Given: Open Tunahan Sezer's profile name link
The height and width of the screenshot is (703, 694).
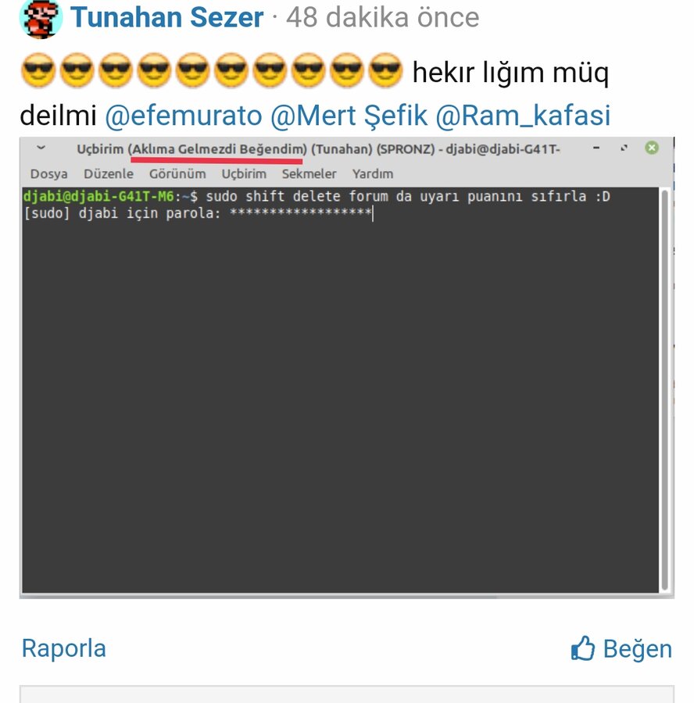Looking at the screenshot, I should [167, 17].
